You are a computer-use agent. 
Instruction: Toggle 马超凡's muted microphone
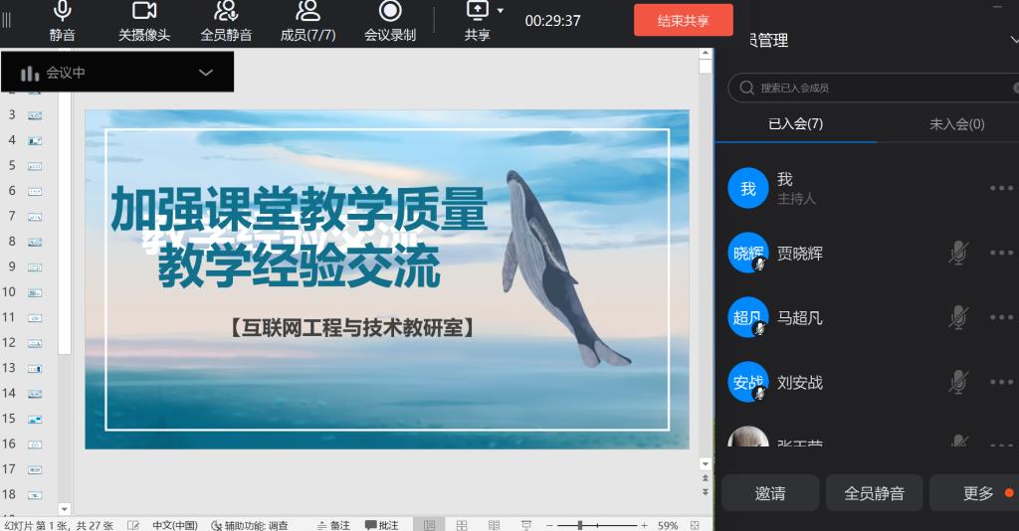957,318
